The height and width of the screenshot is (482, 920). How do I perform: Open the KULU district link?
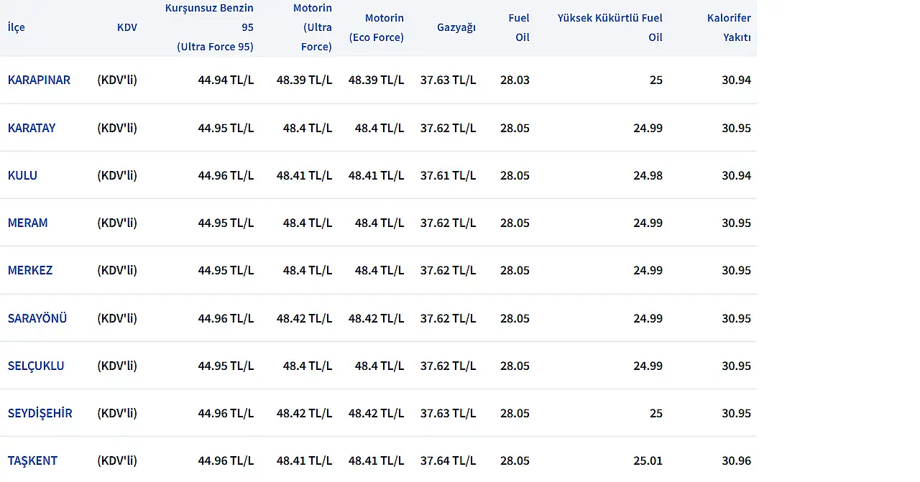22,175
